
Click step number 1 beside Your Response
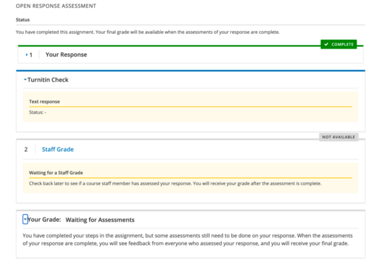[x=31, y=55]
